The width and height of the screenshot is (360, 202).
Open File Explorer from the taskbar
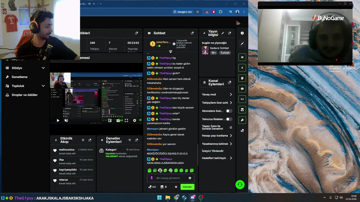(x=168, y=198)
